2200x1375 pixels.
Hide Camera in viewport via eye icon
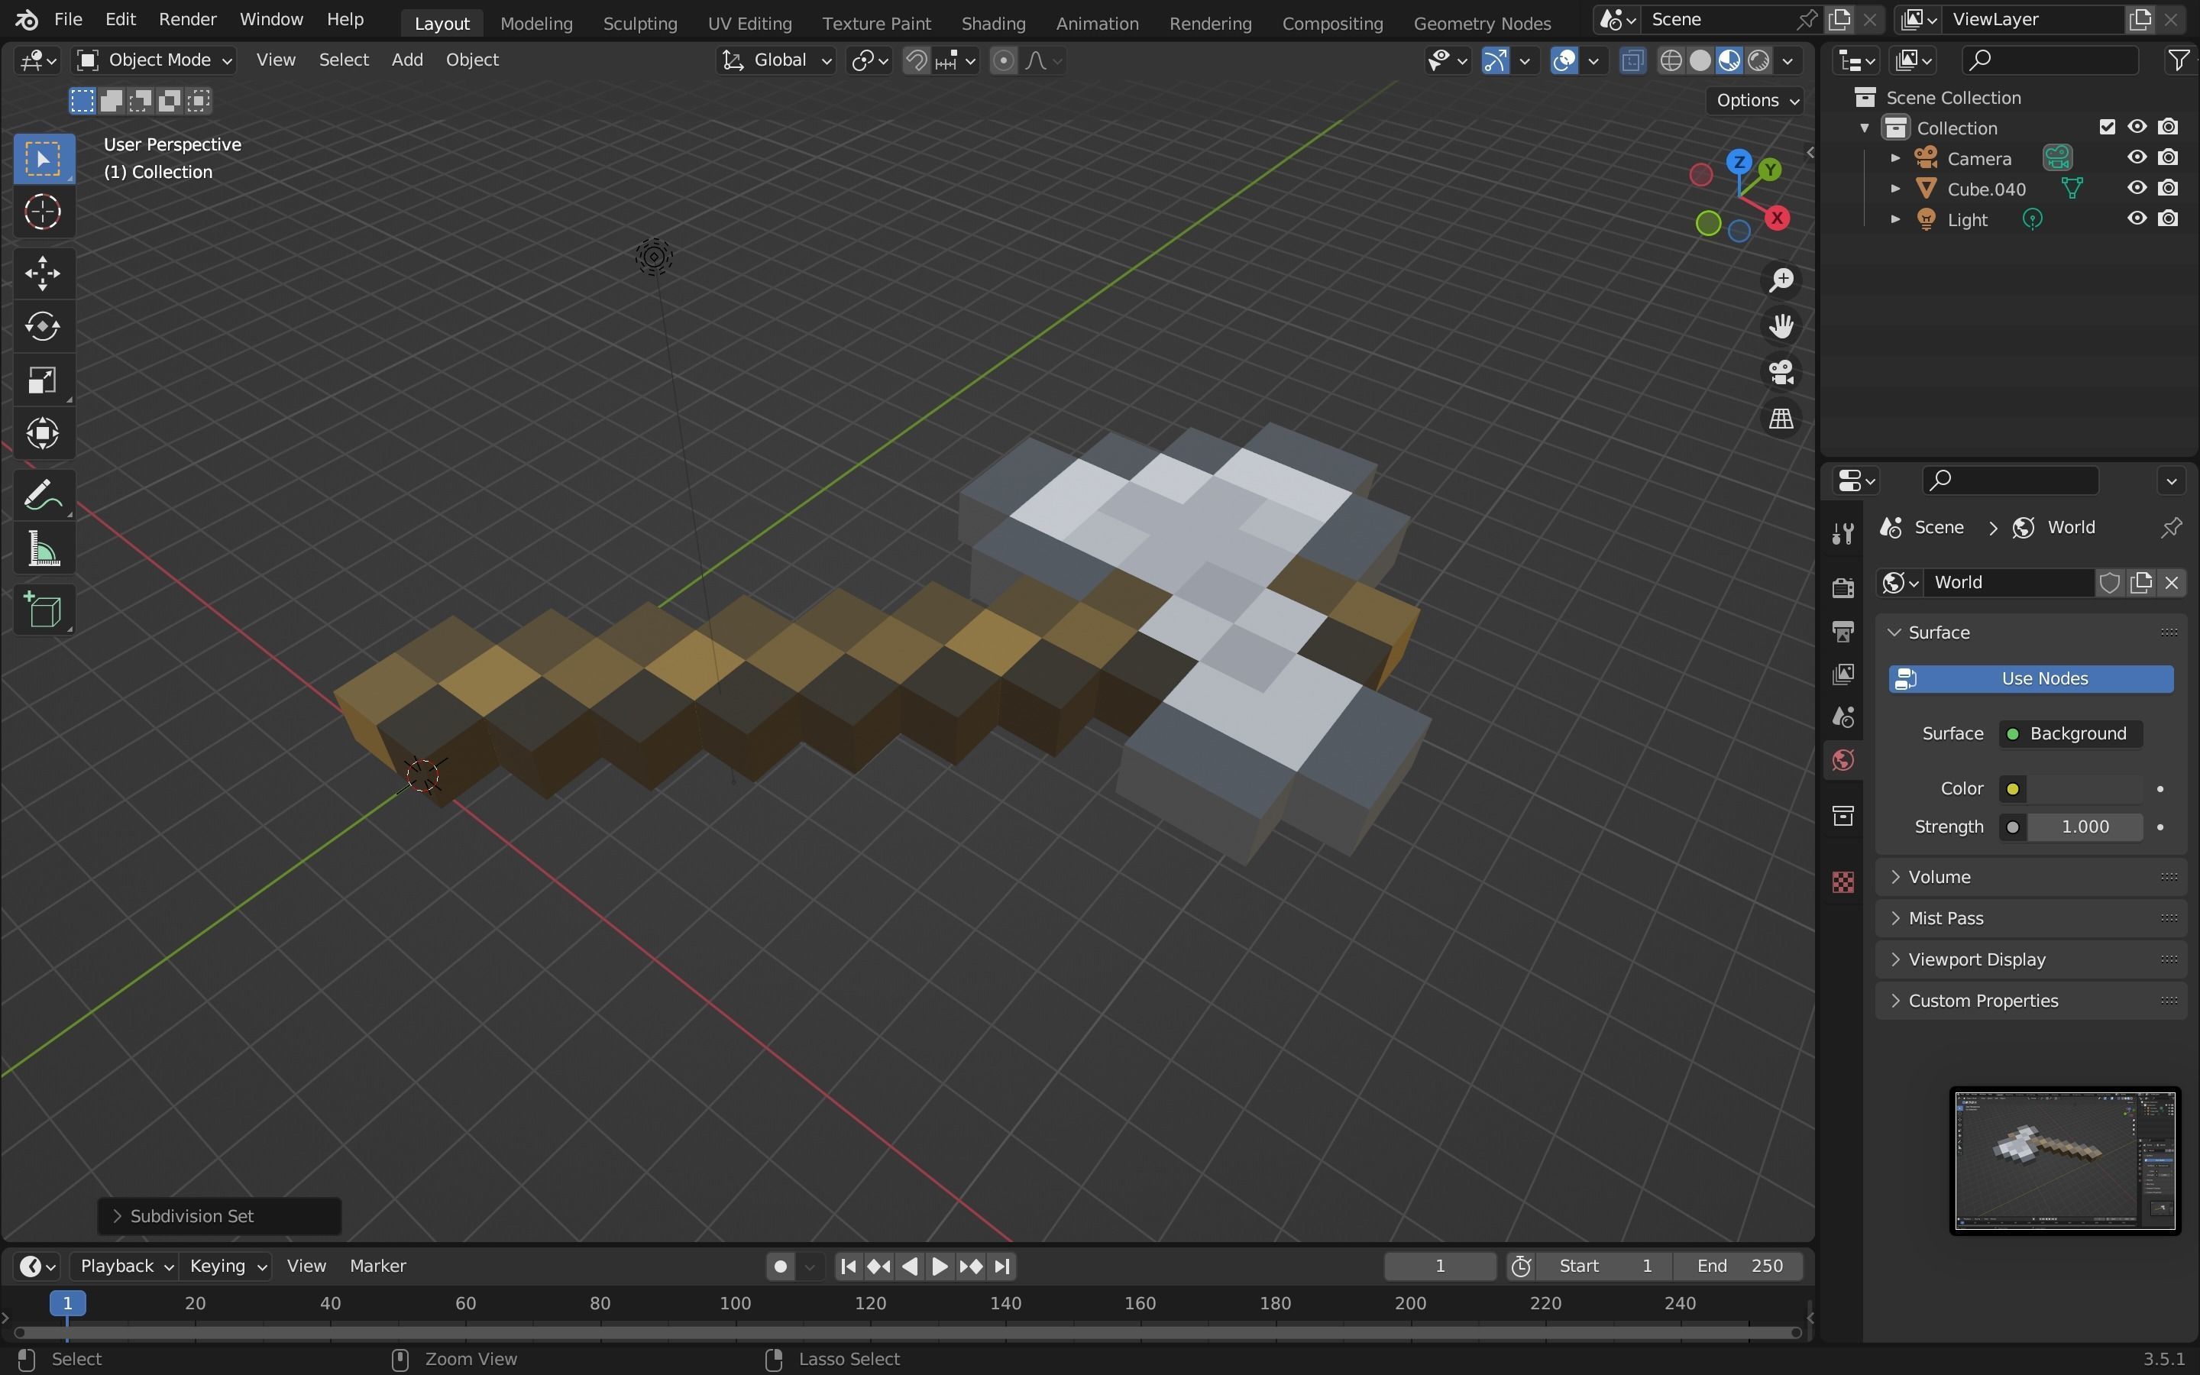point(2137,157)
